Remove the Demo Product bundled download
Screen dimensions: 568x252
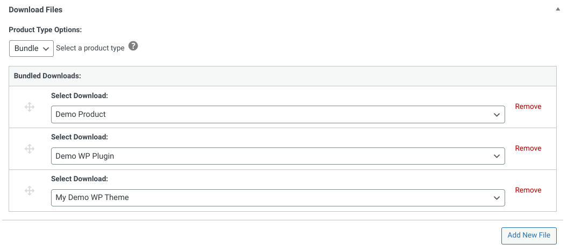pyautogui.click(x=528, y=106)
